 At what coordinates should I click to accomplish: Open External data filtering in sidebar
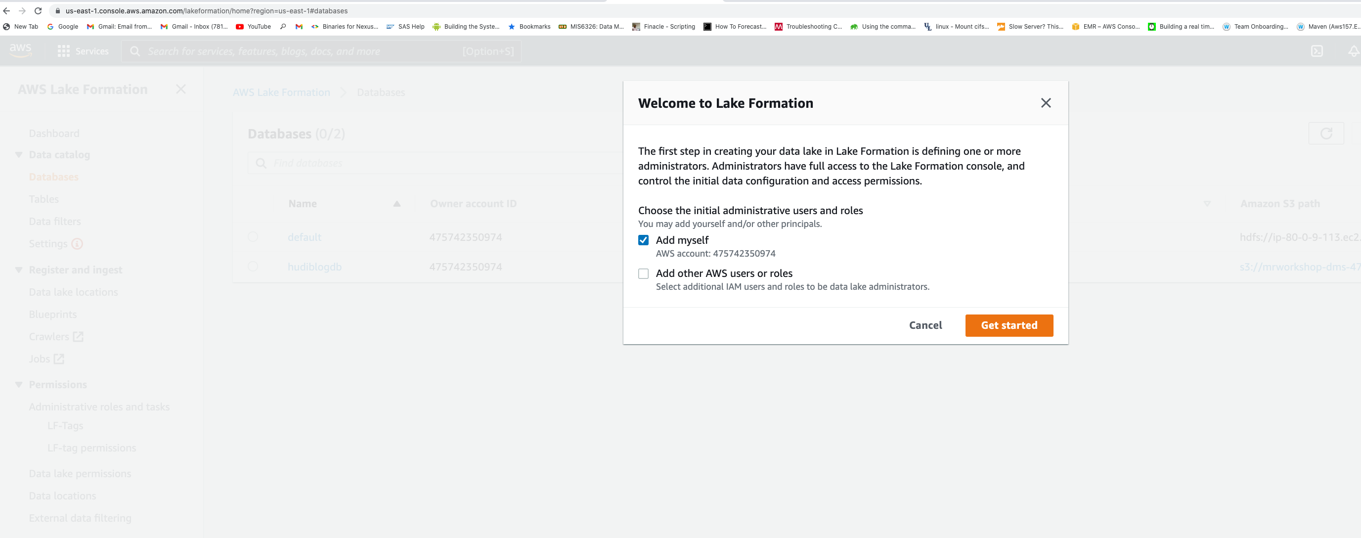[80, 518]
